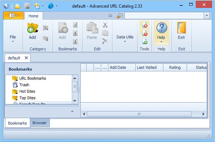Viewport: 215px width, 142px height.
Task: Sort by the Rating column header
Action: (175, 67)
